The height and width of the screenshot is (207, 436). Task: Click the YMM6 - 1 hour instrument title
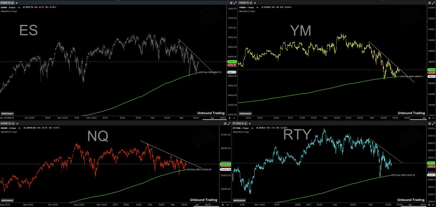tap(246, 7)
